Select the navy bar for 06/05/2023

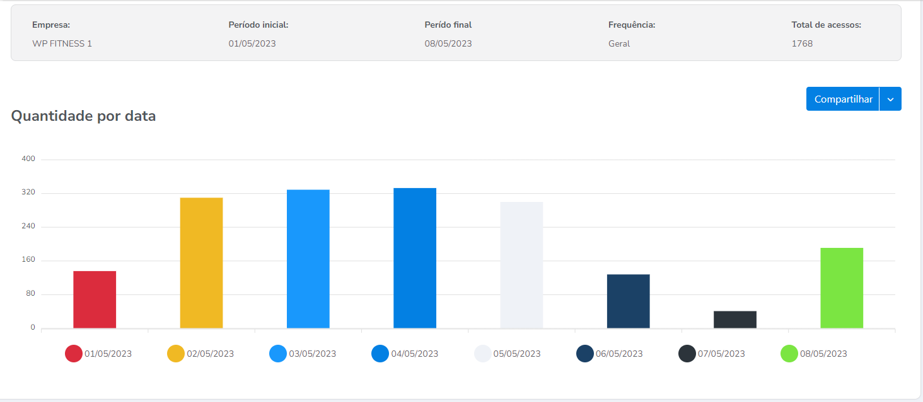click(628, 301)
